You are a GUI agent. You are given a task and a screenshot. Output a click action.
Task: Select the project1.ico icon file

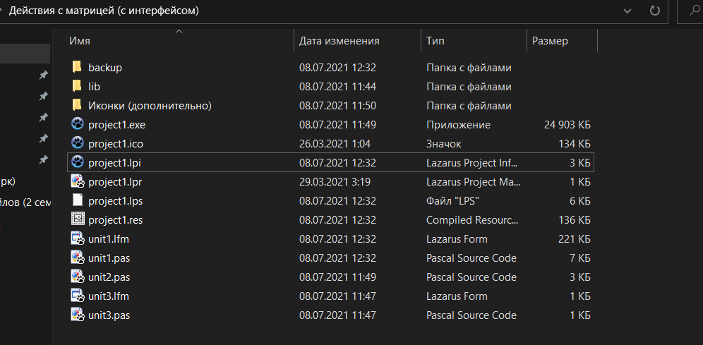(x=78, y=144)
